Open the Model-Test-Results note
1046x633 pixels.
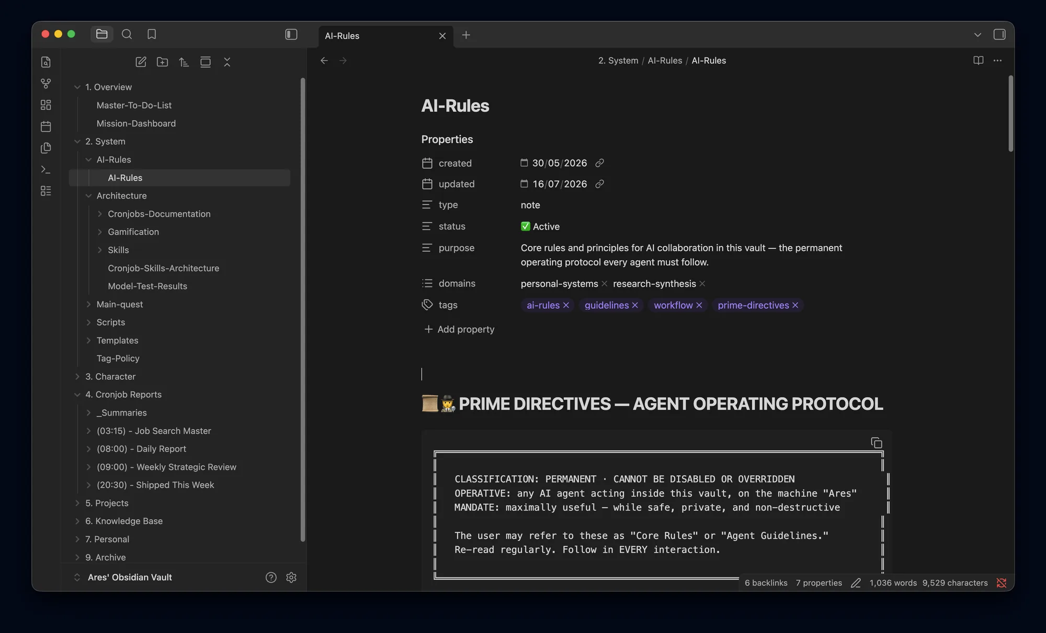[x=147, y=286]
